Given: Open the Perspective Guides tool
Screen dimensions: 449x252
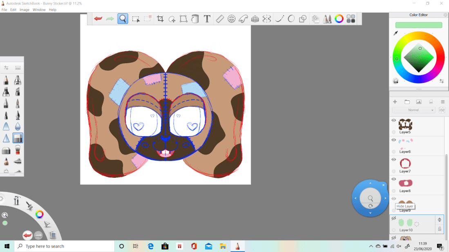Looking at the screenshot, I should (x=255, y=19).
